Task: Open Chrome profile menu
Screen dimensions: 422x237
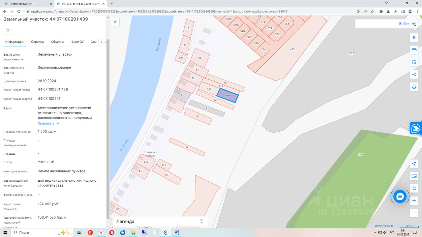Action: tap(410, 11)
